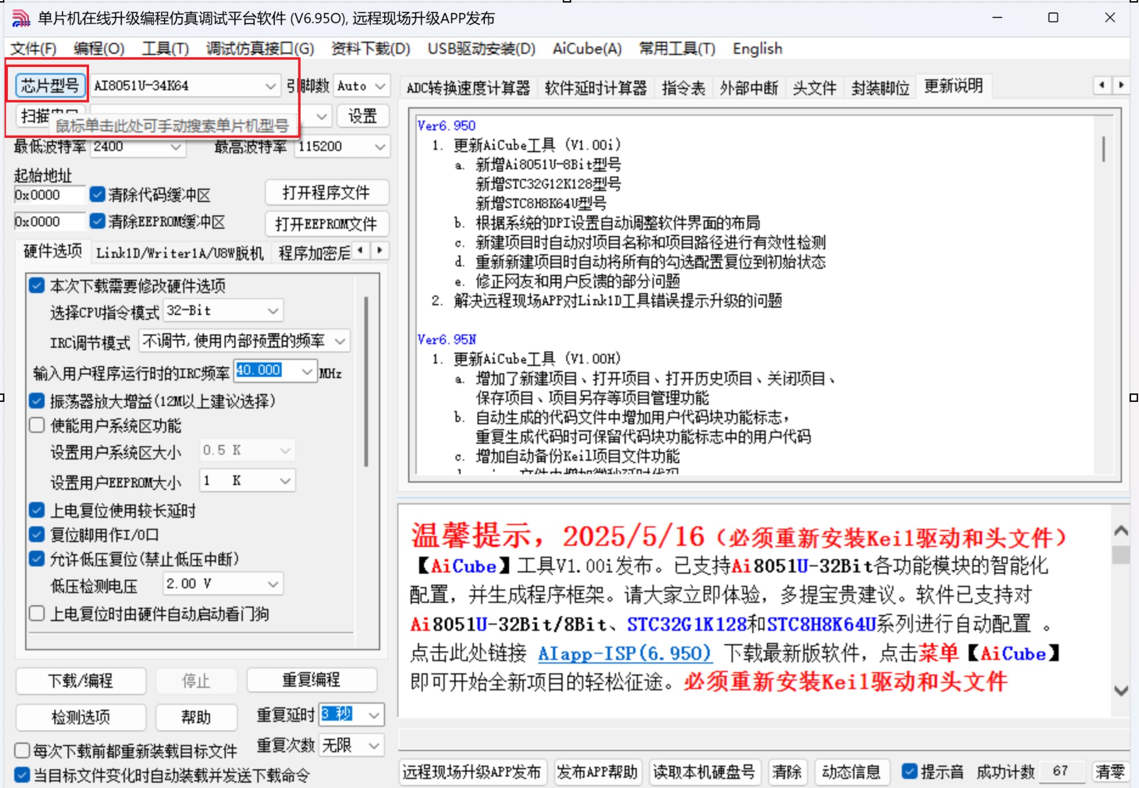
Task: Toggle 清除EEPROM缓冲区 checkbox
Action: pos(97,221)
